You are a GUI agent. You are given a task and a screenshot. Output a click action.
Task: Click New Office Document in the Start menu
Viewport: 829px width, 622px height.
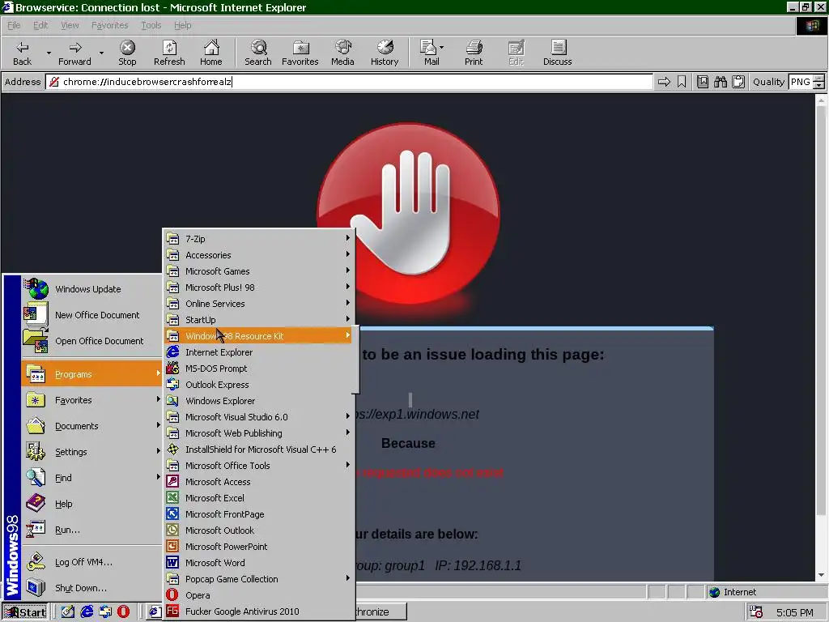pos(91,315)
